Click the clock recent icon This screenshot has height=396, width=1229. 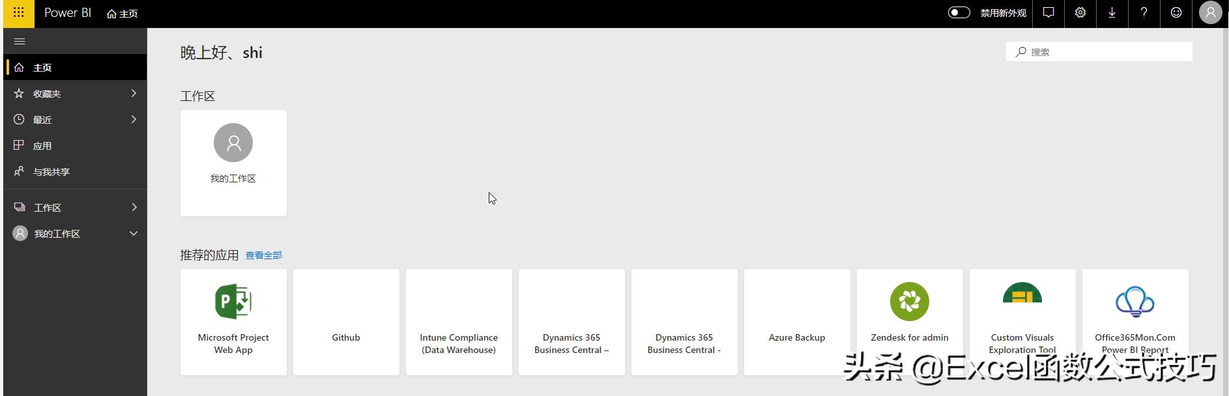19,119
